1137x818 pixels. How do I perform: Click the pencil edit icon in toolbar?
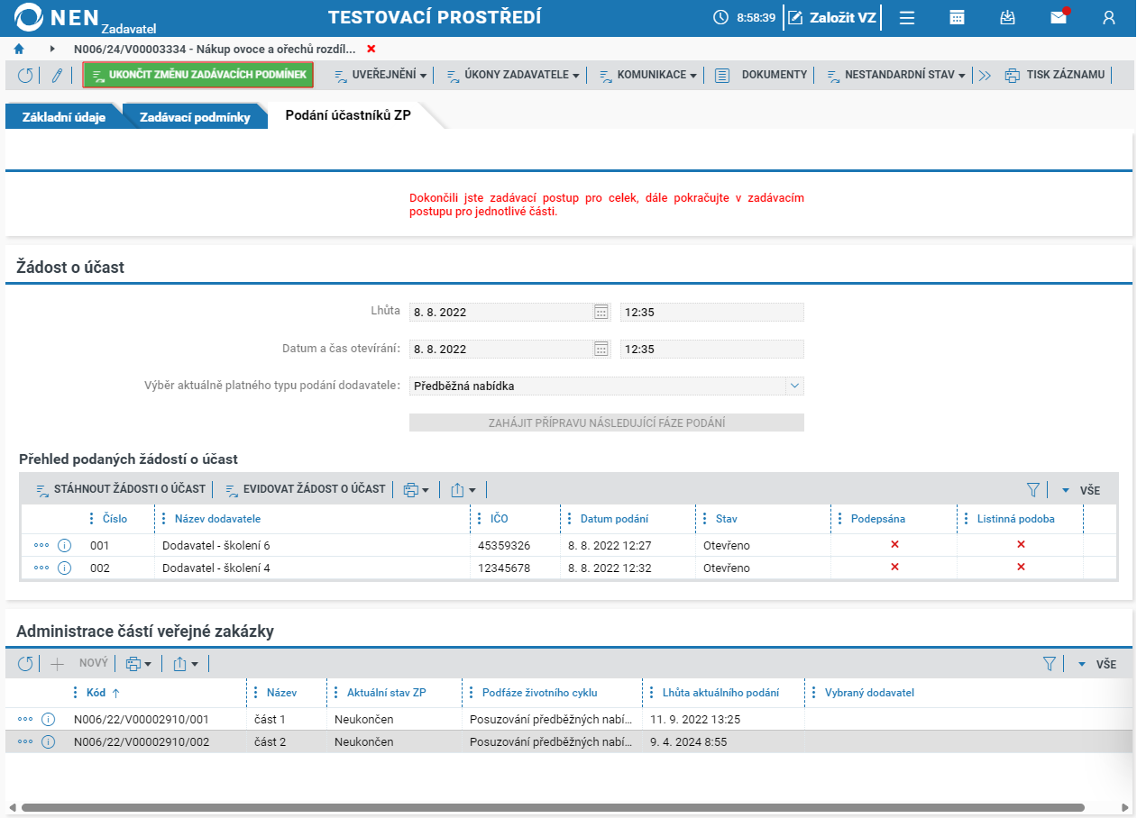click(56, 76)
